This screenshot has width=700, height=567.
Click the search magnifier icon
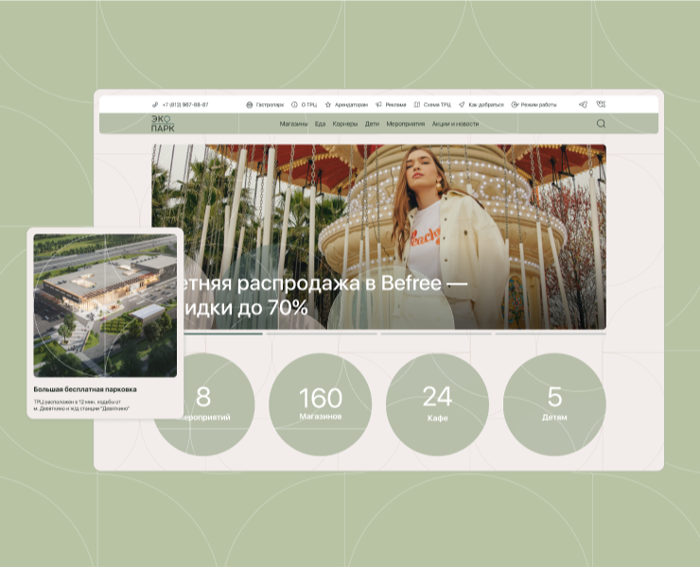[601, 124]
